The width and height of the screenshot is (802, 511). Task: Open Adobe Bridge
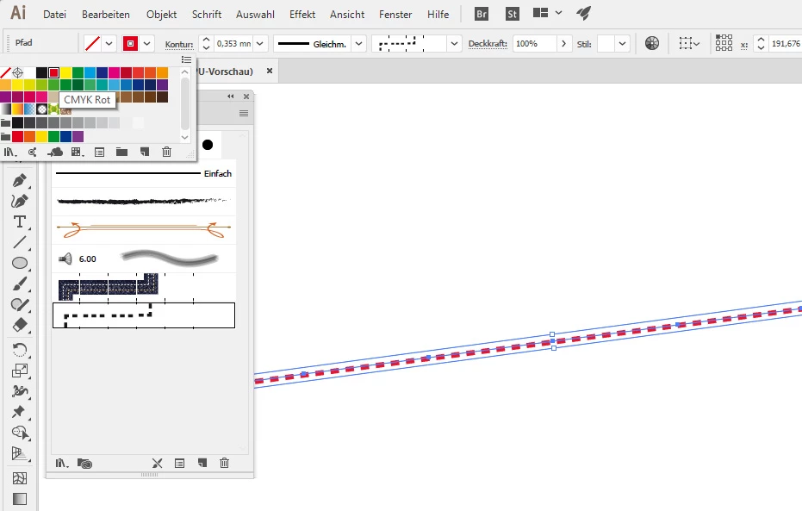(482, 14)
